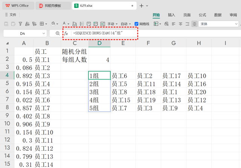This screenshot has width=241, height=168.
Task: Click the paste values icon
Action: (6, 24)
